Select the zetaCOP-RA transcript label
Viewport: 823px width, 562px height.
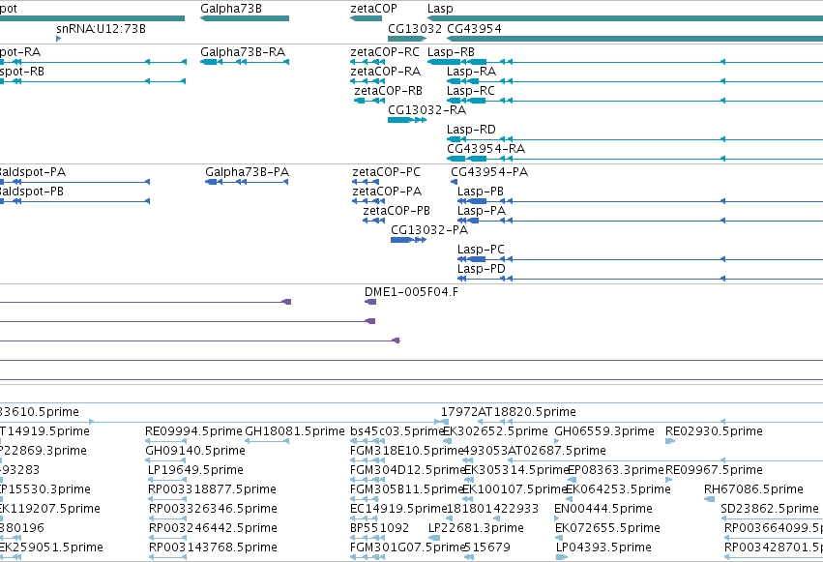(385, 72)
